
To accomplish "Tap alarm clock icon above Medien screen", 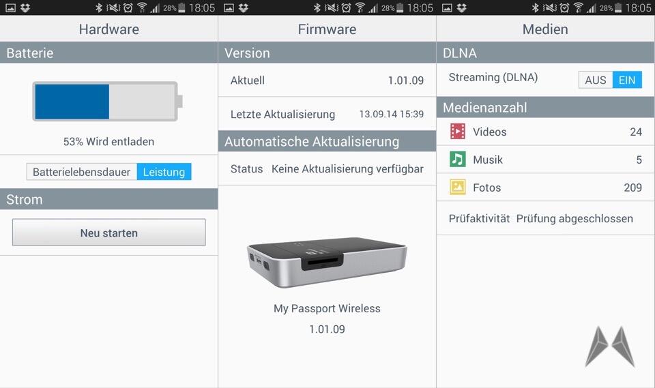I will (x=564, y=8).
